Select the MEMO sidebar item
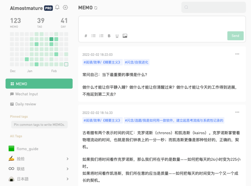This screenshot has width=251, height=186. click(x=39, y=83)
